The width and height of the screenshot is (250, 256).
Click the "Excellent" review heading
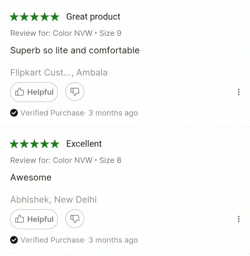(x=84, y=144)
